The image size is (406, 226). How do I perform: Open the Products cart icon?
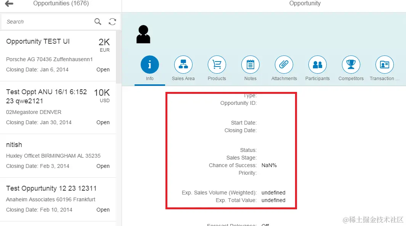tap(217, 65)
